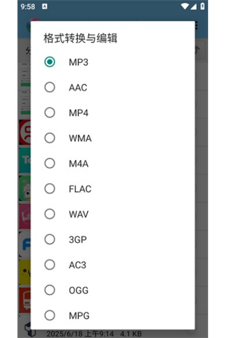Tap the red app icon behind dialog
Viewport: 225px width, 338px height.
[25, 132]
